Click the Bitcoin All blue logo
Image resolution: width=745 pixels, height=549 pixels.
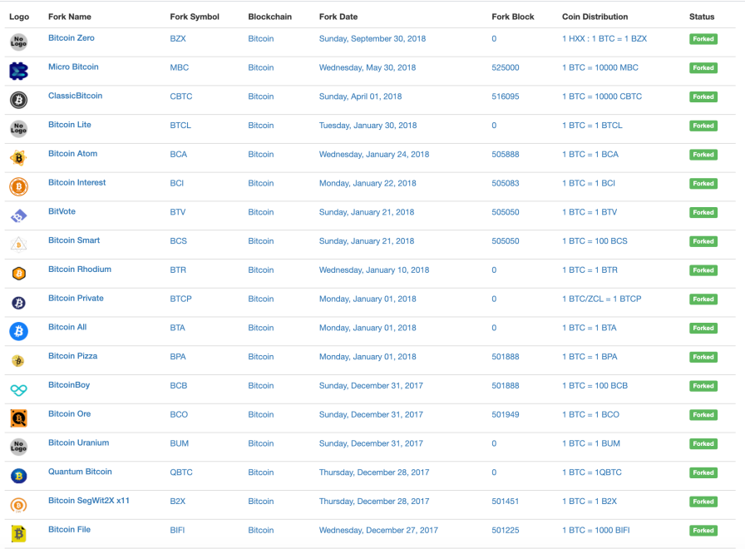[x=18, y=331]
